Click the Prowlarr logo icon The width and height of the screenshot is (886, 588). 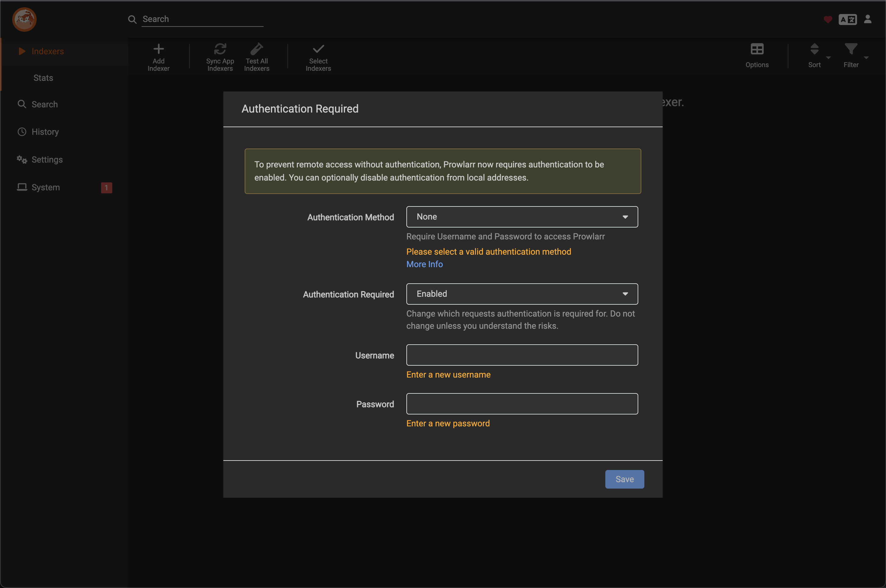click(x=24, y=20)
